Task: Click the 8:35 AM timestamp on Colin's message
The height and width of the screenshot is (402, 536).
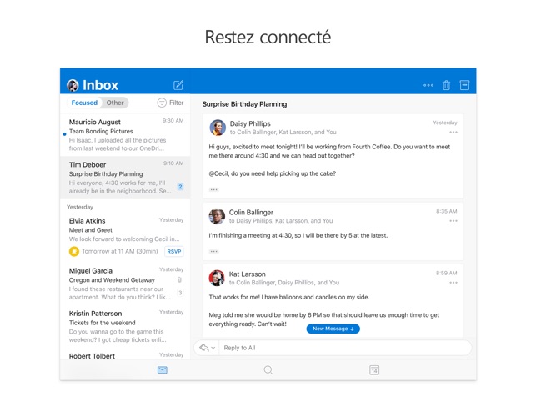Action: pos(447,212)
